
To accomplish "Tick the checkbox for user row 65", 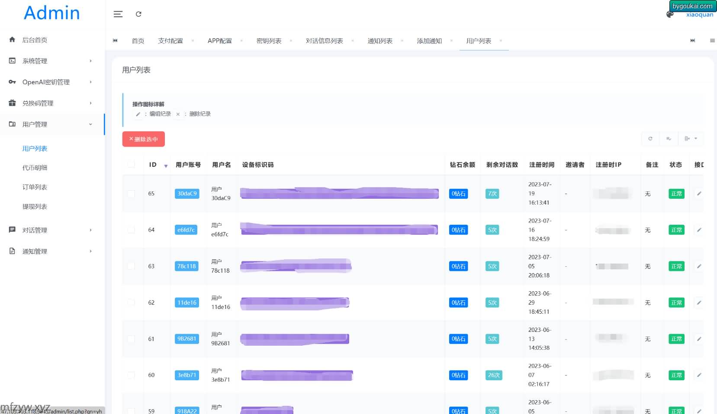I will tap(131, 194).
